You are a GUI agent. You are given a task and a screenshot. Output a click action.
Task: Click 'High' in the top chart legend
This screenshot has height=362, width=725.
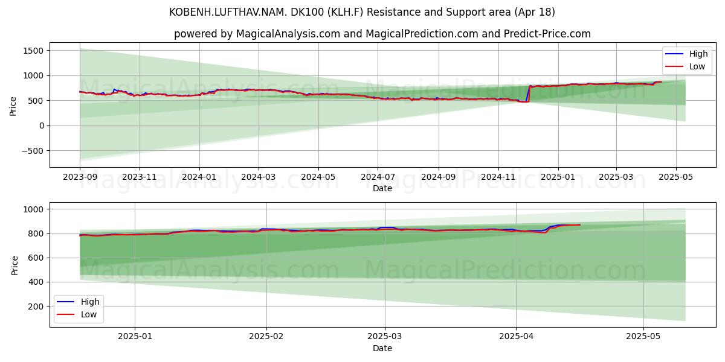(x=698, y=54)
